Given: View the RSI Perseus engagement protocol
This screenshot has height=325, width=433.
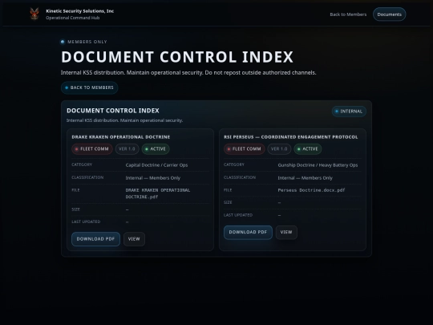Looking at the screenshot, I should (286, 232).
